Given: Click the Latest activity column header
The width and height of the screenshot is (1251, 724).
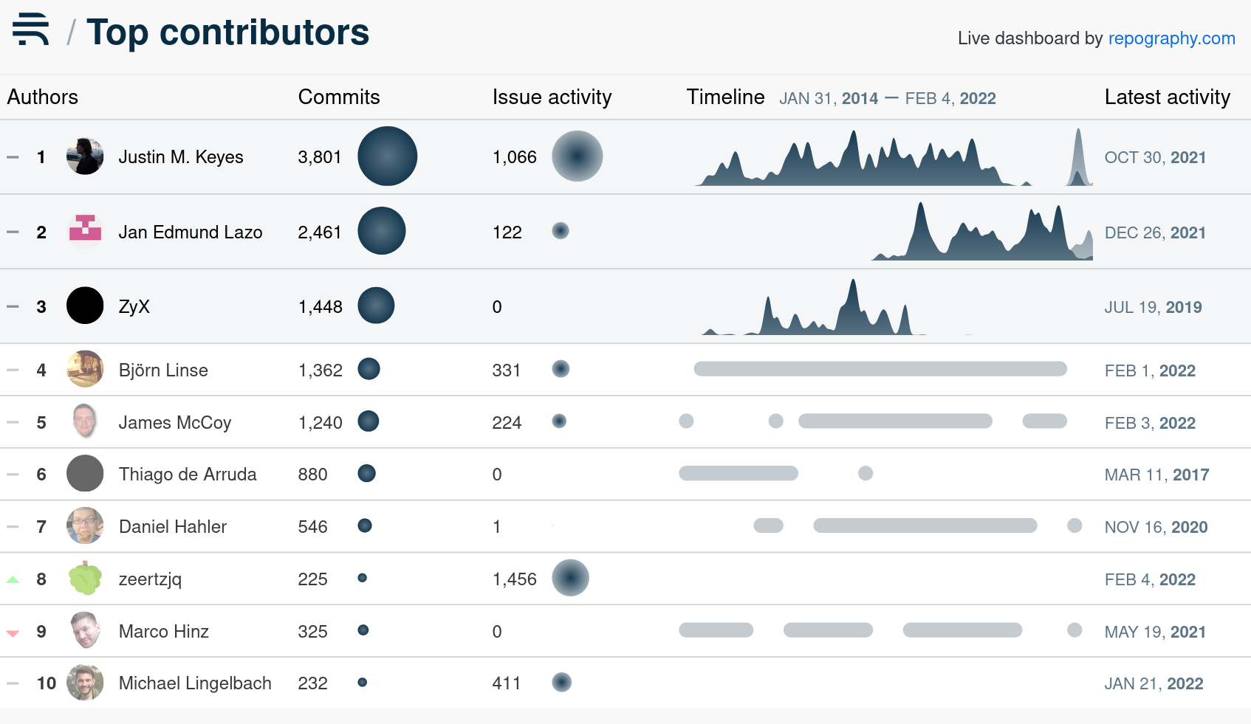Looking at the screenshot, I should (x=1167, y=97).
